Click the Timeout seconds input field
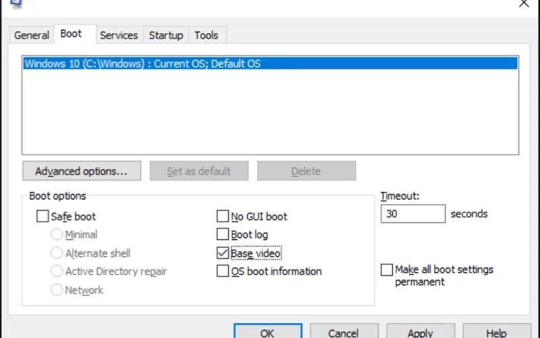The width and height of the screenshot is (540, 338). (x=413, y=214)
